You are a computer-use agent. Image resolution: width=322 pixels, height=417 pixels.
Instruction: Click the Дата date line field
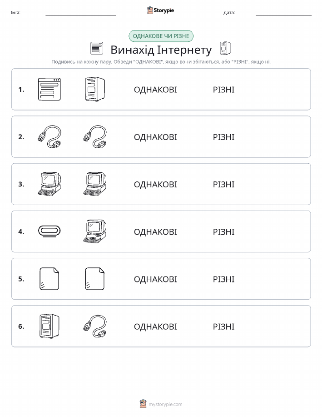tap(283, 12)
